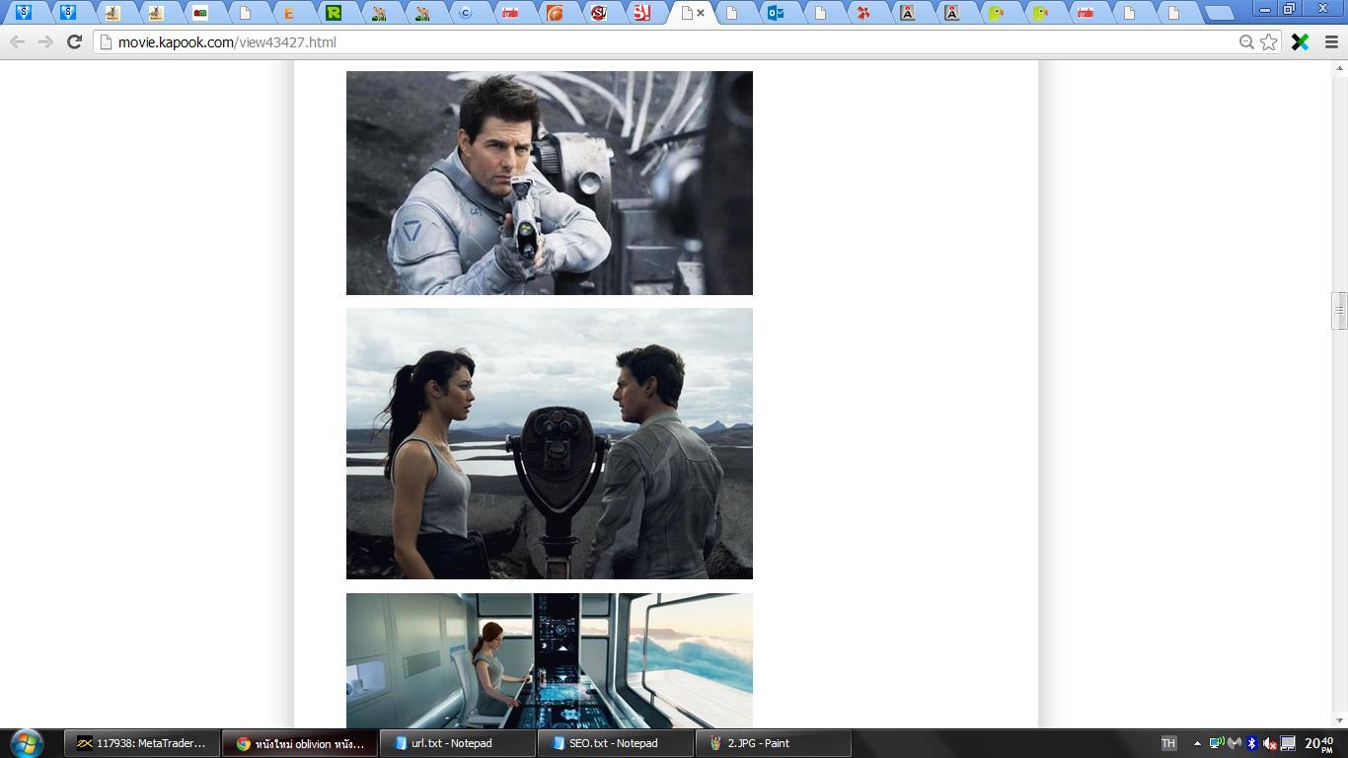
Task: Click the muted volume speaker icon
Action: coord(1270,743)
